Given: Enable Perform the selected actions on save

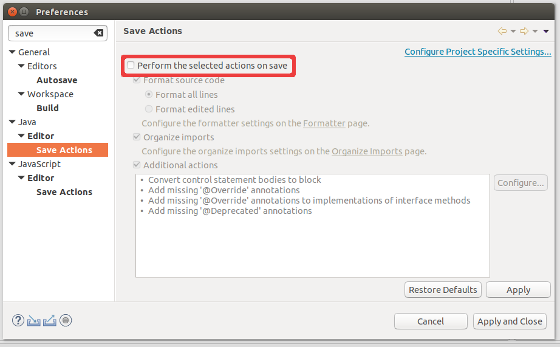Looking at the screenshot, I should coord(131,65).
